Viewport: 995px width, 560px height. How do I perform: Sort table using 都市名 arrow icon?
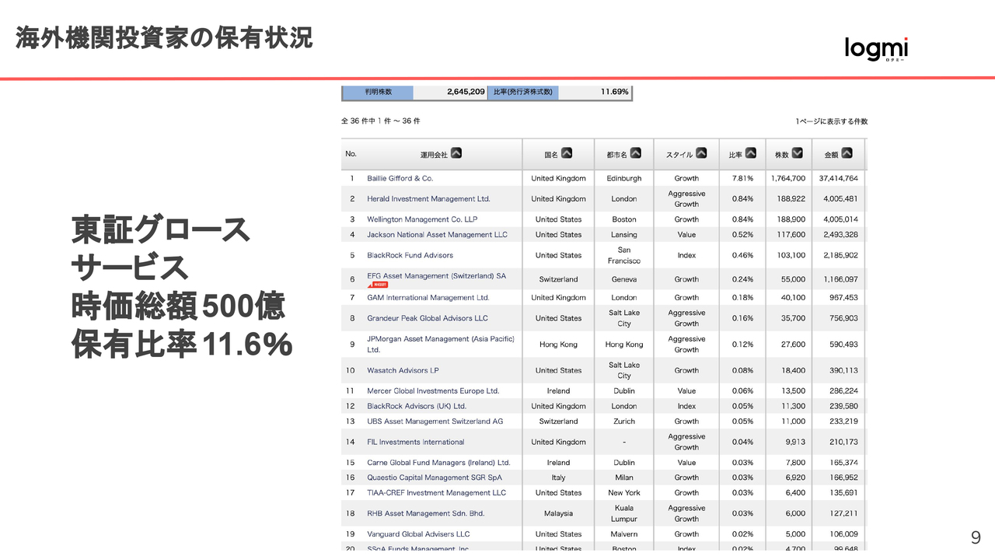(x=635, y=154)
